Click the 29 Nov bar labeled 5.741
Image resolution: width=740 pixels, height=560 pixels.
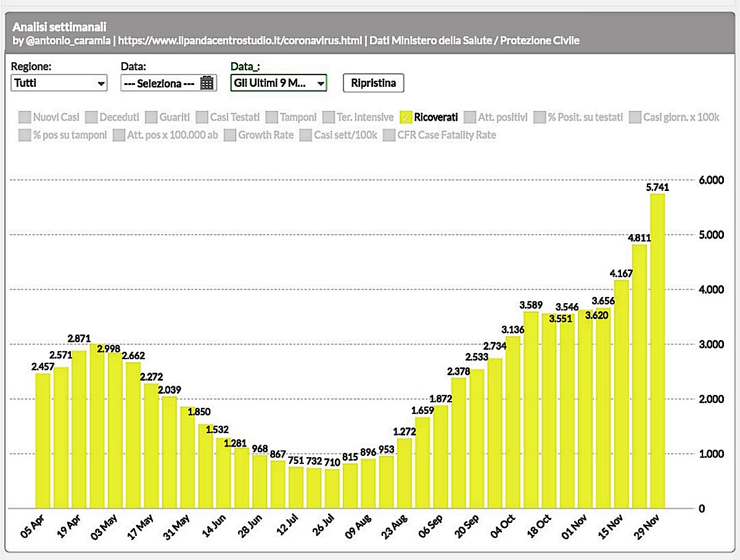pyautogui.click(x=657, y=351)
